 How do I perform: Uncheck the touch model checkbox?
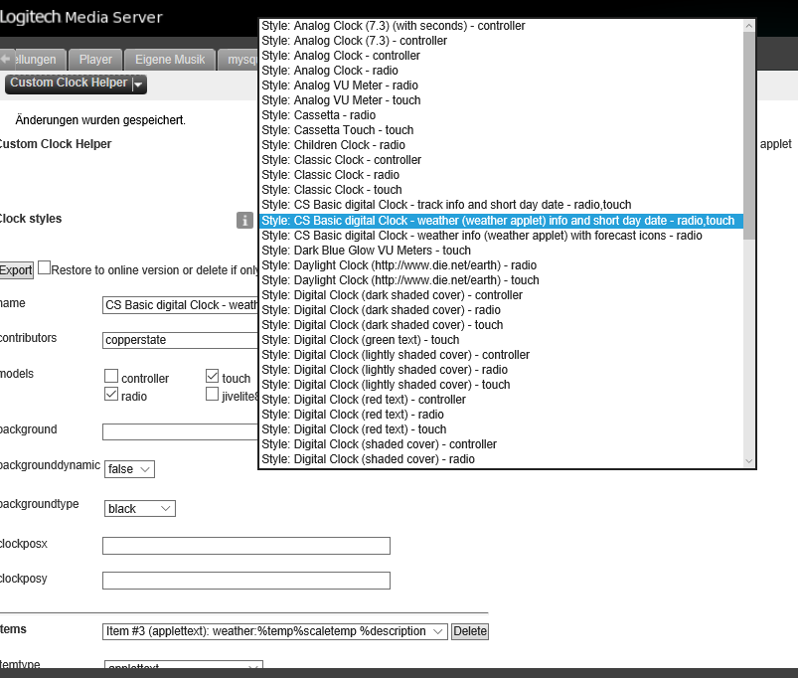point(213,377)
